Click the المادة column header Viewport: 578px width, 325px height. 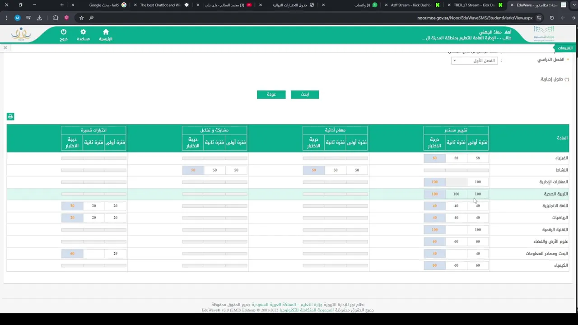click(x=562, y=138)
